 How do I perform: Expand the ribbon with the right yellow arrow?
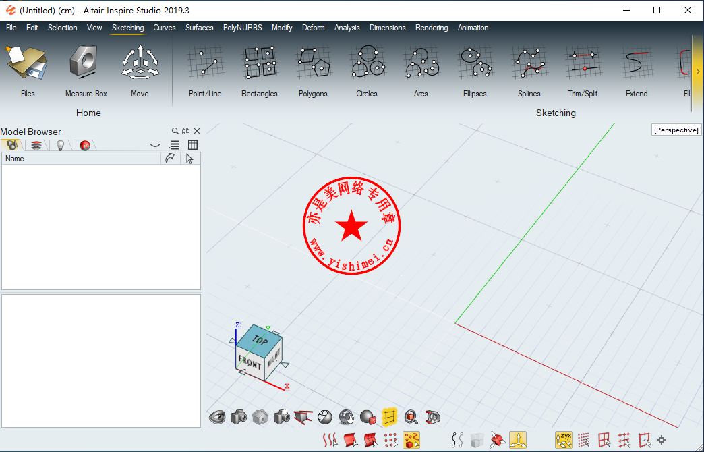point(698,72)
